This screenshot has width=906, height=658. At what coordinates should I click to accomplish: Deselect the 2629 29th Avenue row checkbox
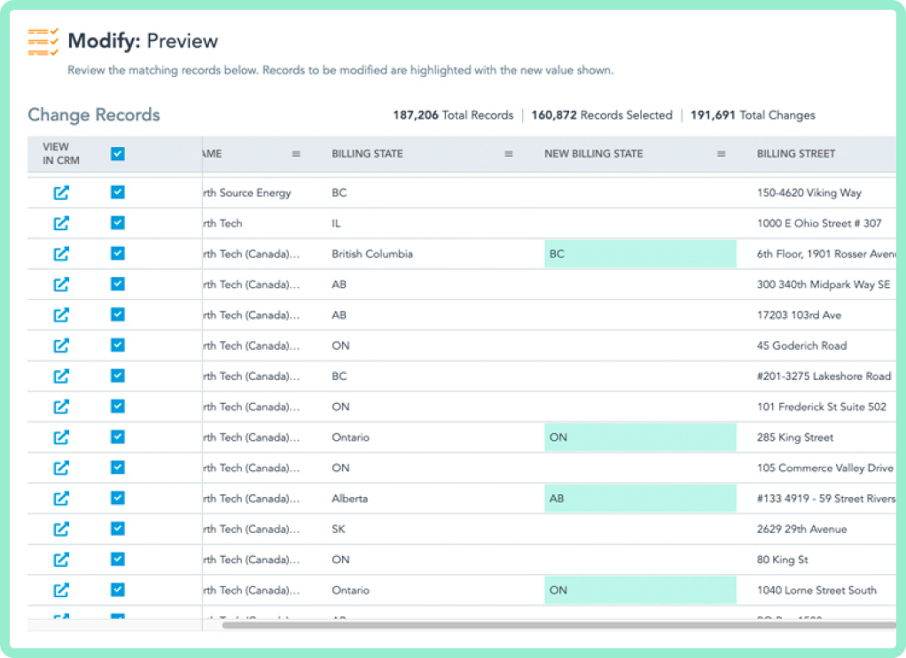click(118, 529)
